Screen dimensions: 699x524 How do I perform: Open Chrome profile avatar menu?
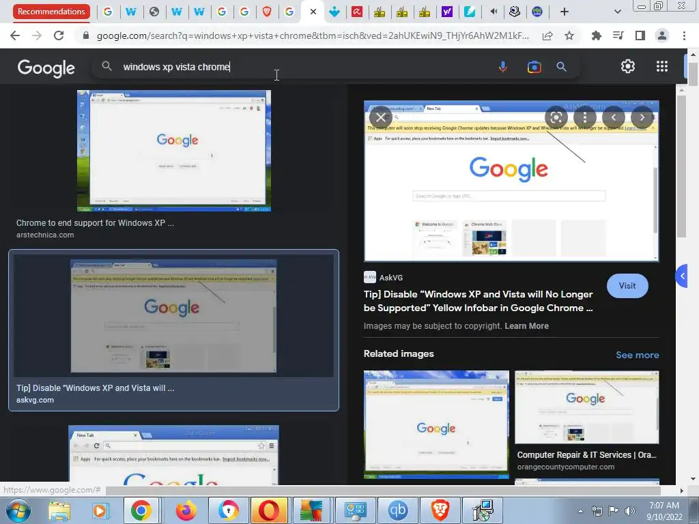coord(662,35)
